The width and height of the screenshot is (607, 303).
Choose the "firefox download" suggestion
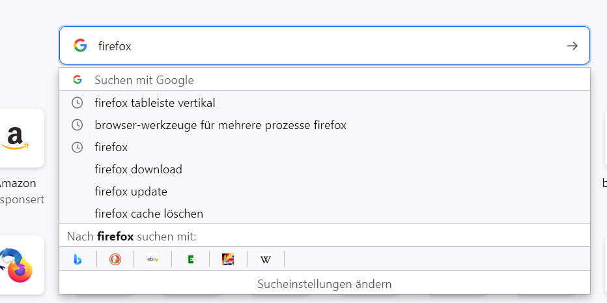(138, 169)
